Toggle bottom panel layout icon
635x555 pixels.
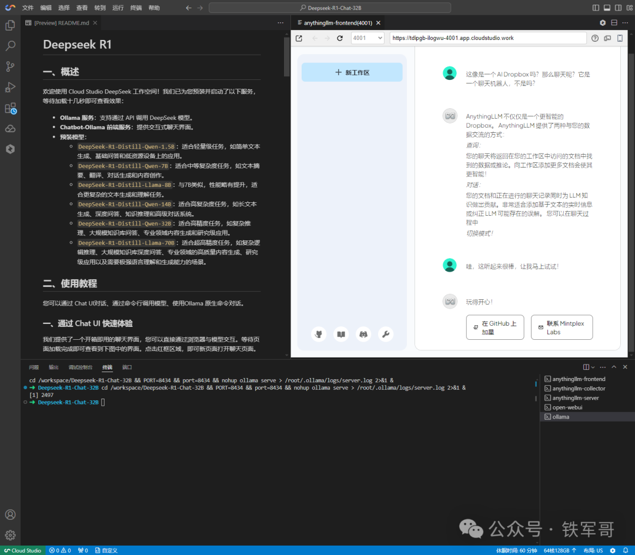point(607,8)
